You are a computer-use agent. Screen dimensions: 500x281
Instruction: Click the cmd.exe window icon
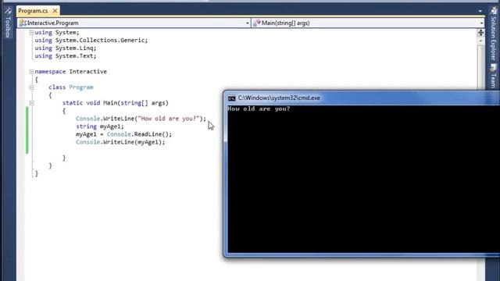pyautogui.click(x=232, y=98)
